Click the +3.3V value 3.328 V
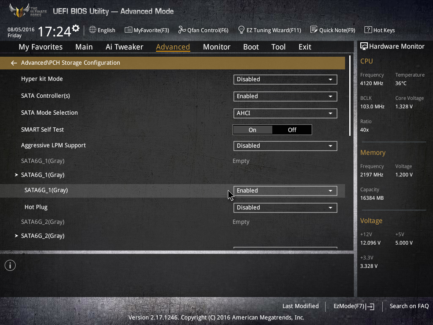The width and height of the screenshot is (433, 325). 369,266
